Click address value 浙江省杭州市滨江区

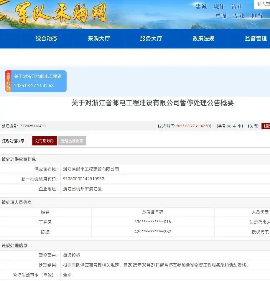(82, 189)
